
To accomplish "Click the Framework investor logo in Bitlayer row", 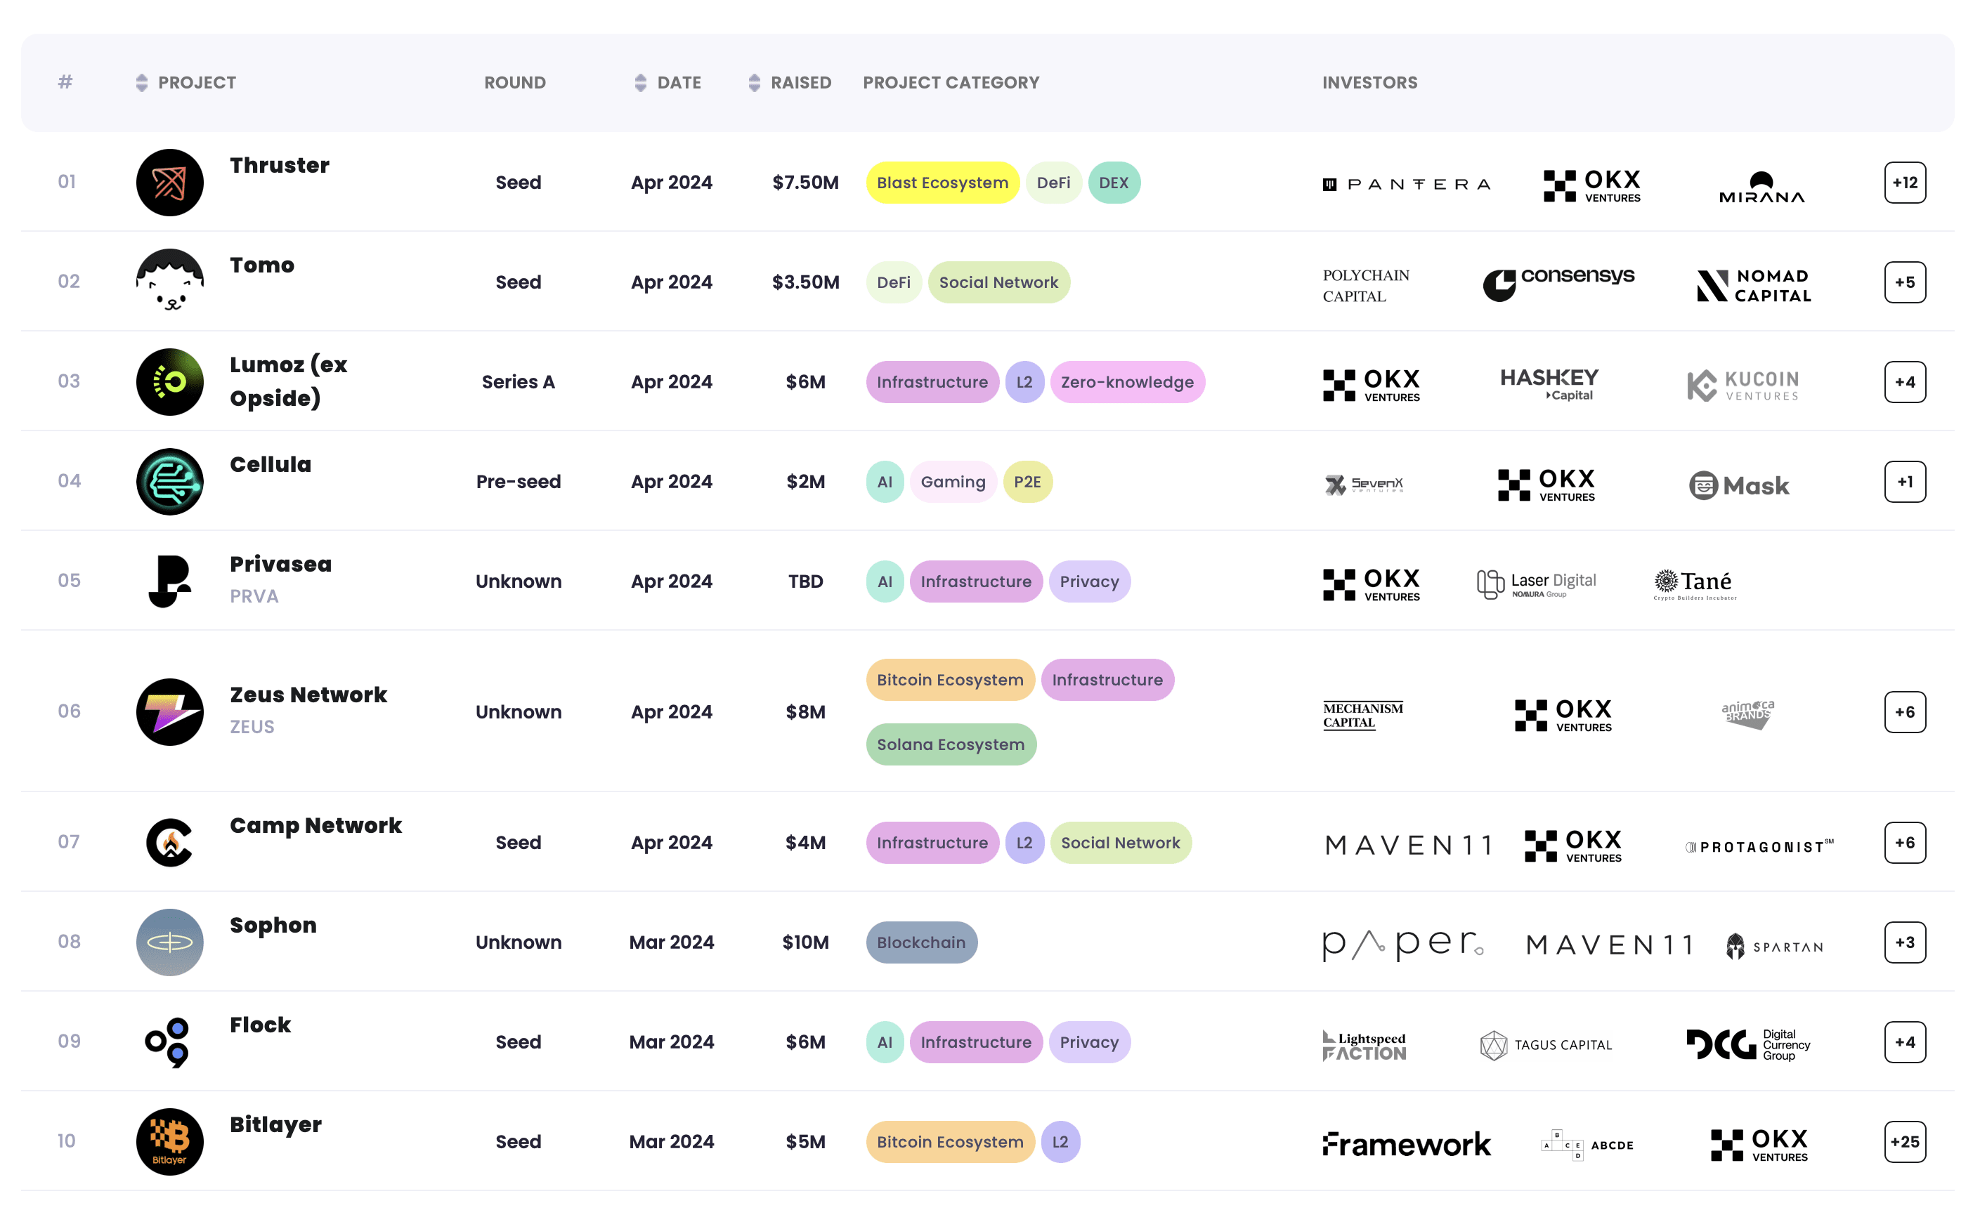I will (x=1406, y=1143).
